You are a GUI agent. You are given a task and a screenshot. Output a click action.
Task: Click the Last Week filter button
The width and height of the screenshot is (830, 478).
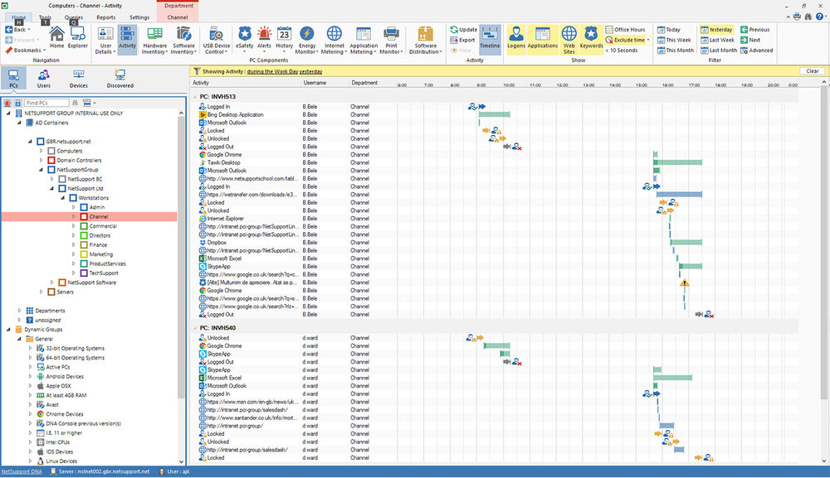(717, 40)
